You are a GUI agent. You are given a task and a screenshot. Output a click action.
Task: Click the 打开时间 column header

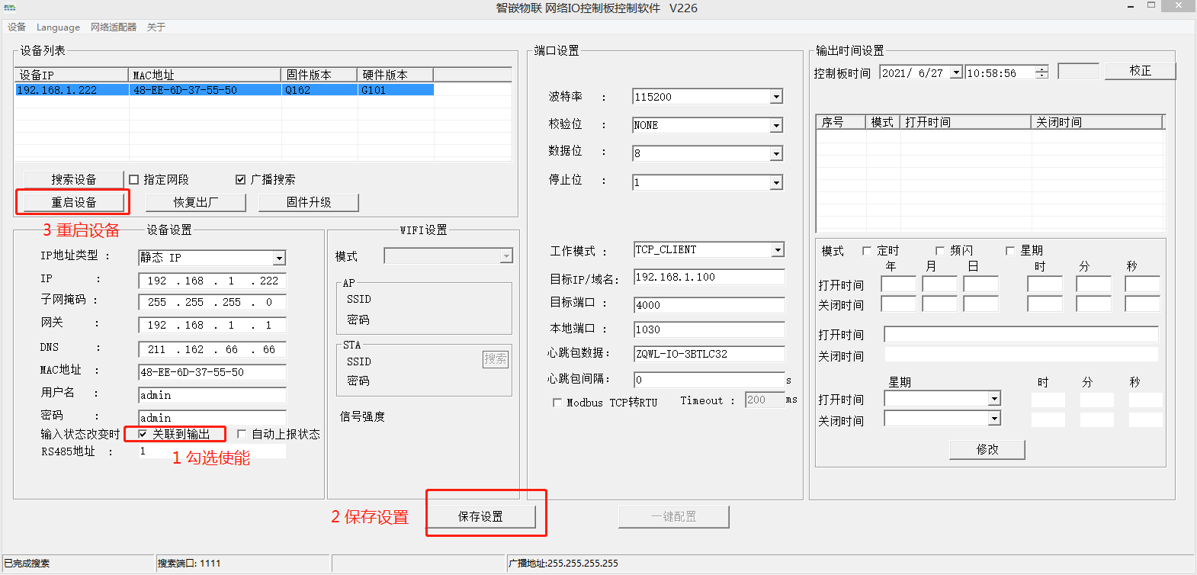click(x=966, y=122)
